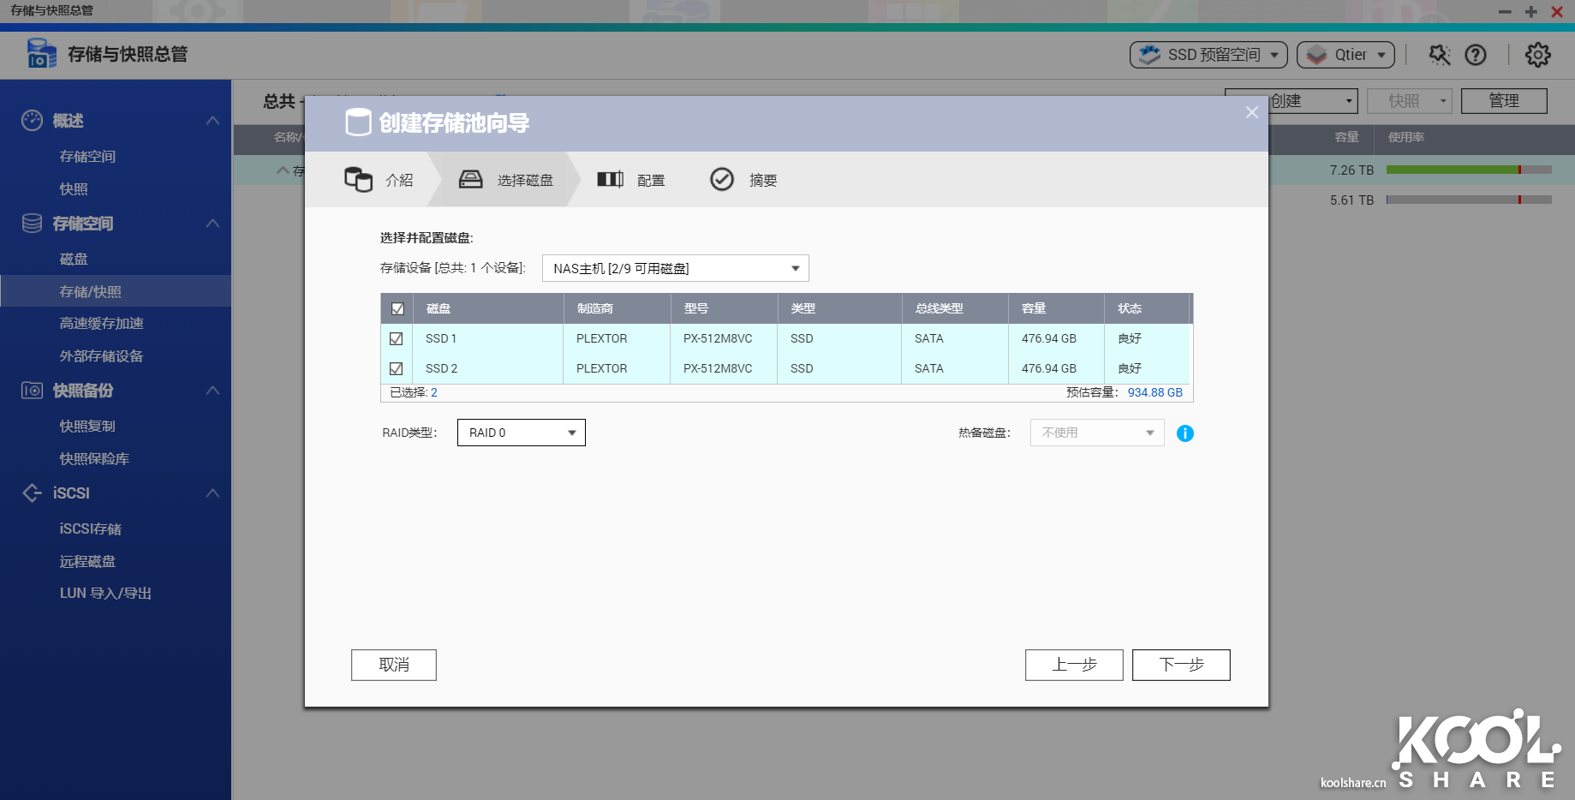Click the blue hot spare info icon
This screenshot has width=1575, height=800.
(1184, 433)
